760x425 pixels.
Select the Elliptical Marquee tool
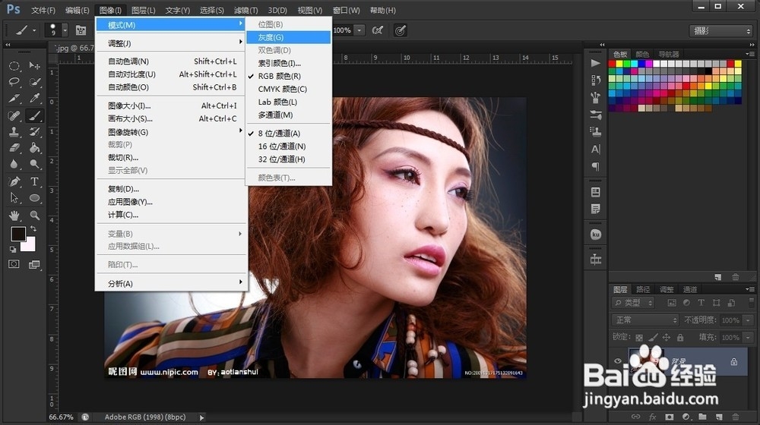(14, 66)
